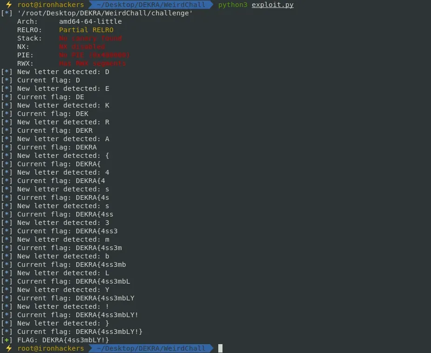The height and width of the screenshot is (353, 431).
Task: Click the quoted challenge binary file path
Action: [105, 13]
